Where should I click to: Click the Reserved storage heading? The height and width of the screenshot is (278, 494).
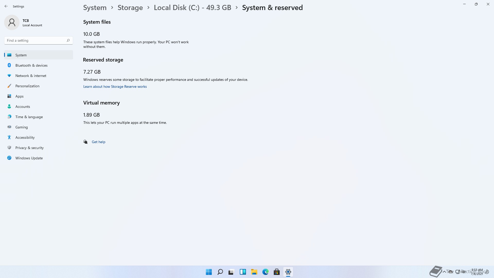103,60
